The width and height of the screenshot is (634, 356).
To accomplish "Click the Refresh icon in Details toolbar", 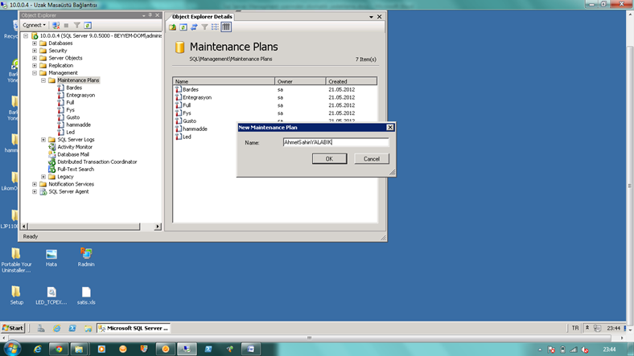I will coord(183,27).
